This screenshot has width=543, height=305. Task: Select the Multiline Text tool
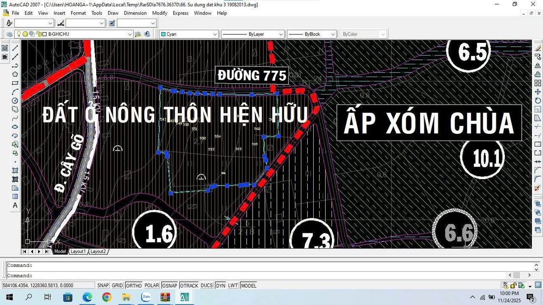(x=15, y=205)
